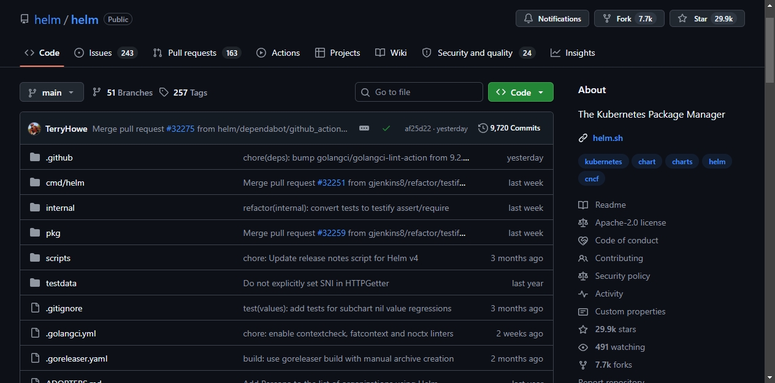The width and height of the screenshot is (775, 383).
Task: Click the Notifications button
Action: pos(552,19)
